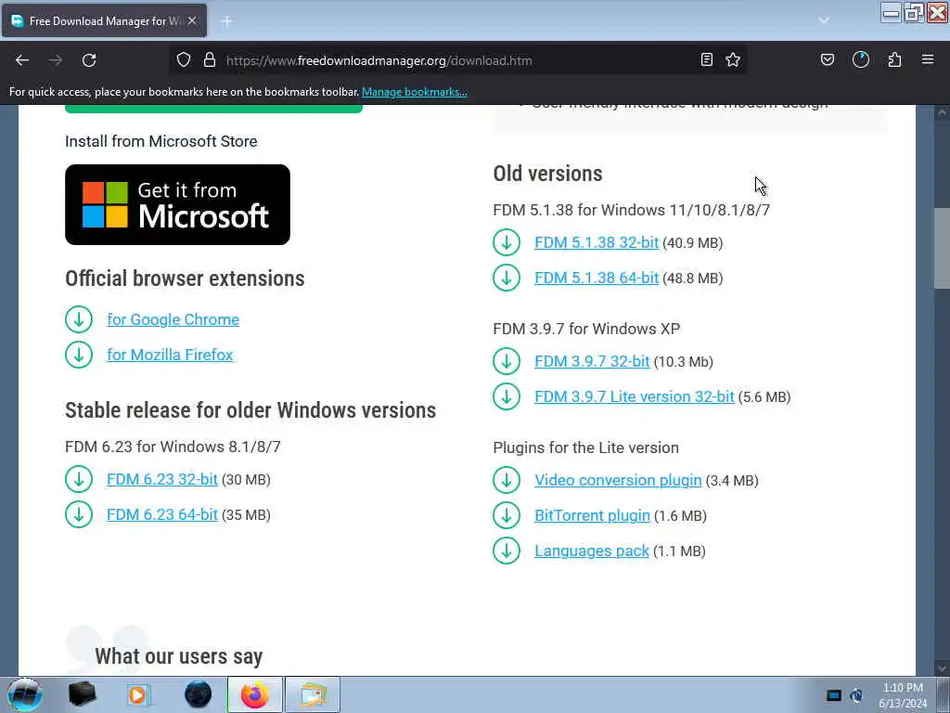950x713 pixels.
Task: Open the Pocket save icon
Action: coord(828,59)
